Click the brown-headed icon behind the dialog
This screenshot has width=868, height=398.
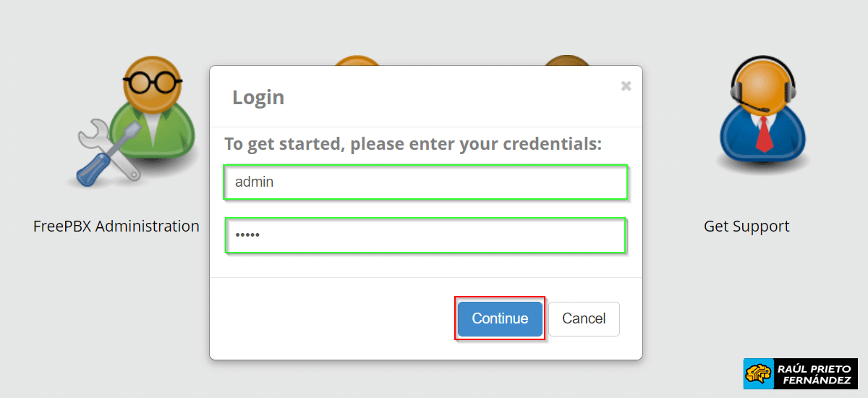(566, 61)
